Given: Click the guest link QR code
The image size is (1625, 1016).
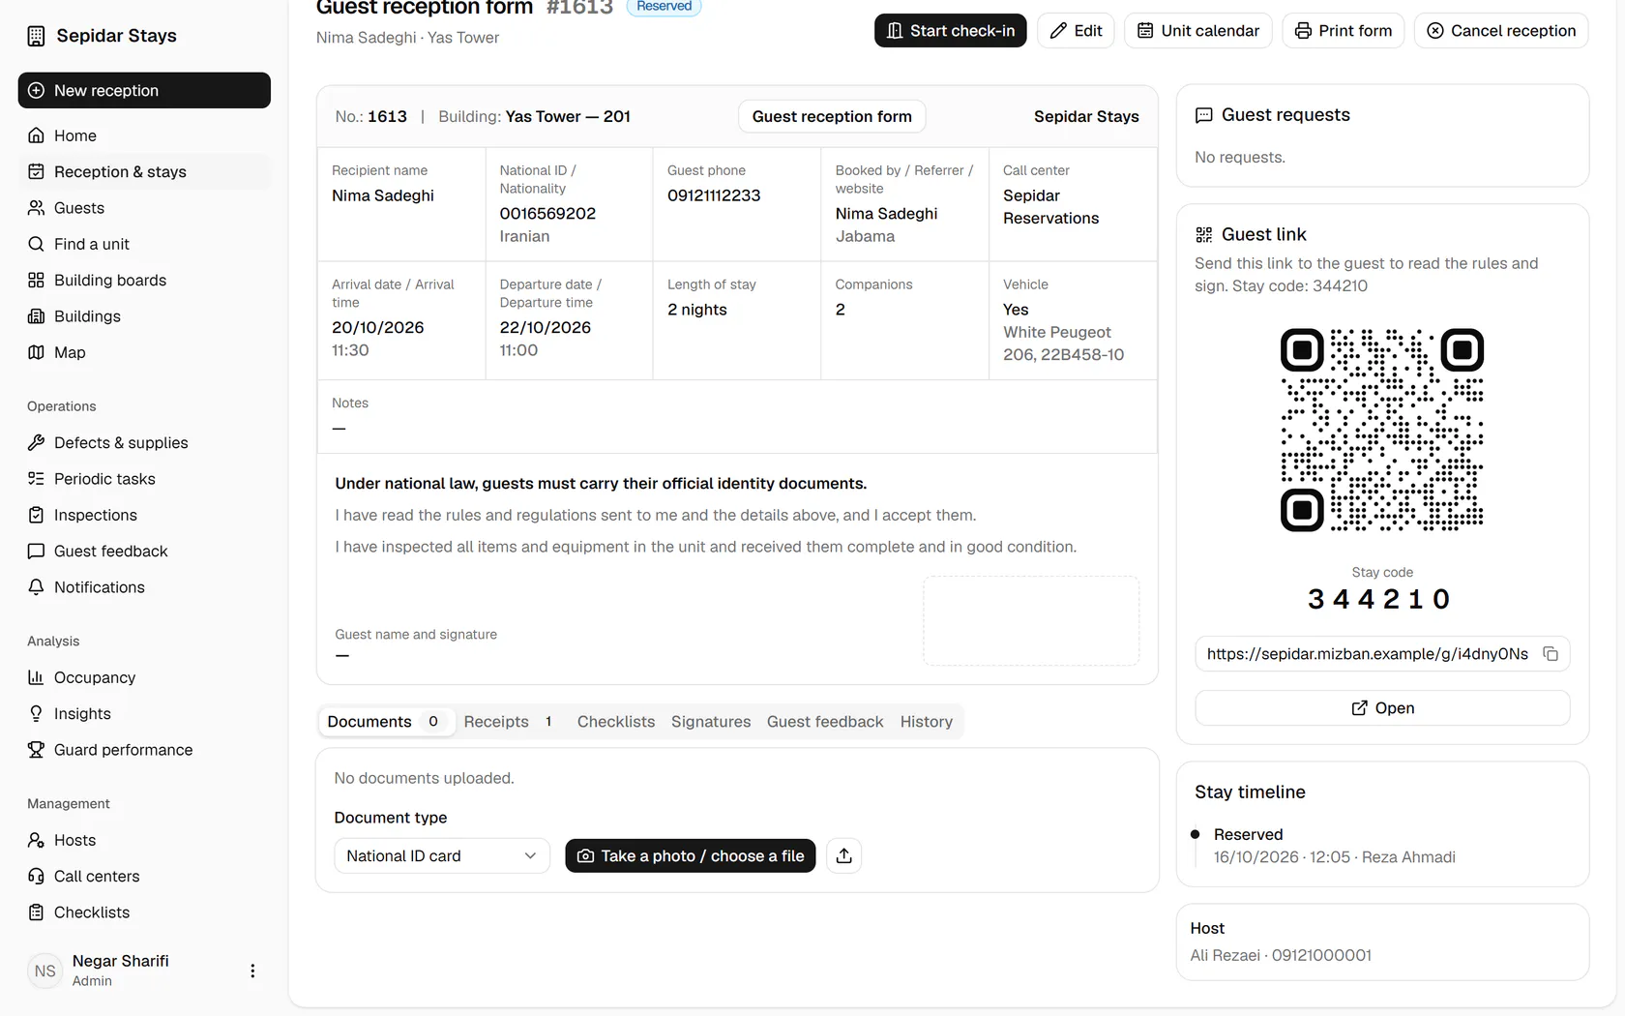Looking at the screenshot, I should (x=1382, y=430).
